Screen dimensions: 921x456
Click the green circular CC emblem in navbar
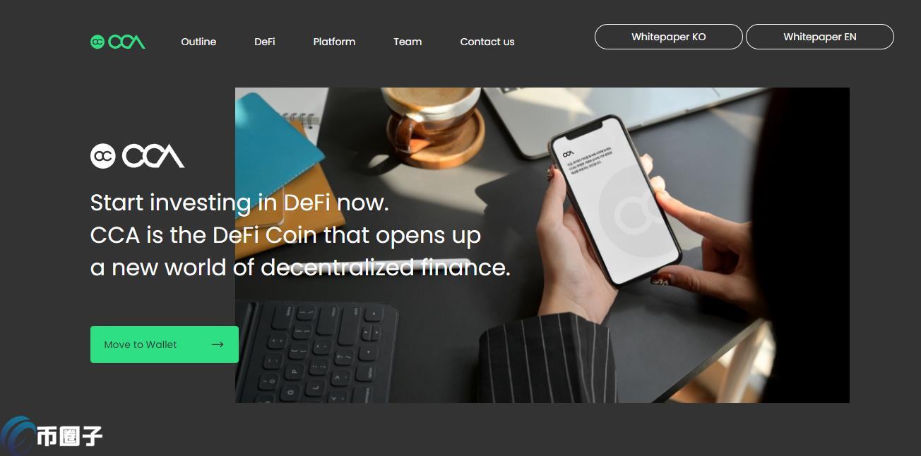tap(97, 42)
